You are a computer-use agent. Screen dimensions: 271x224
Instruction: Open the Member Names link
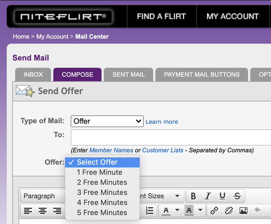[111, 150]
